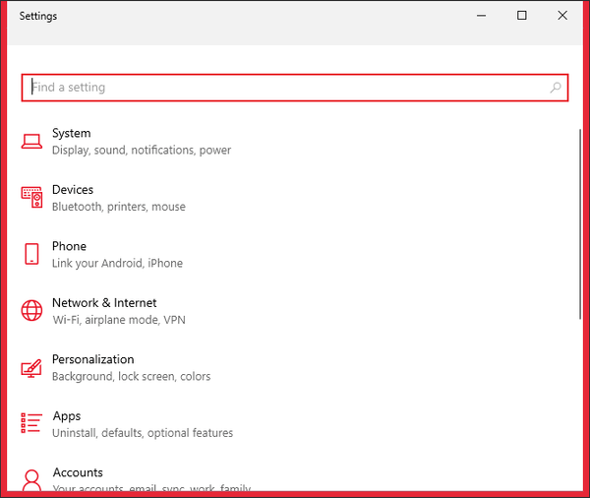The image size is (590, 498).
Task: Click the Devices keyboard and speaker icon
Action: (31, 198)
